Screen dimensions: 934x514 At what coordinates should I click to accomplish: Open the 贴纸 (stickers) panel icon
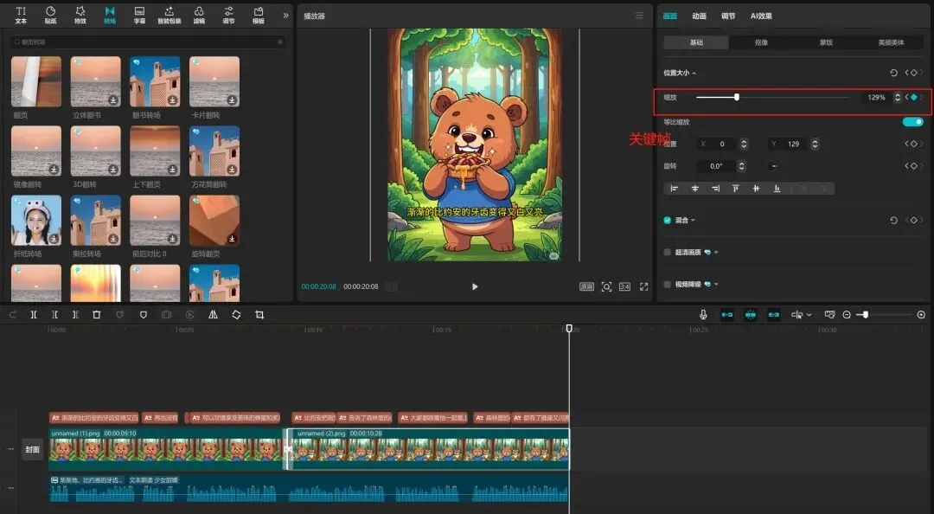coord(51,15)
